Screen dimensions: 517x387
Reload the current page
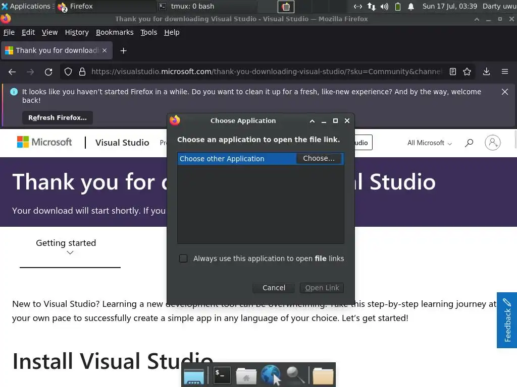coord(48,72)
